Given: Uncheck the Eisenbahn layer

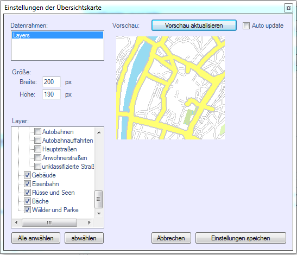Looking at the screenshot, I should click(x=27, y=184).
